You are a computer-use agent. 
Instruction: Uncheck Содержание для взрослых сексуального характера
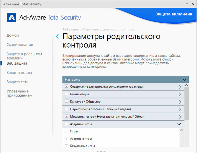tap(66, 86)
